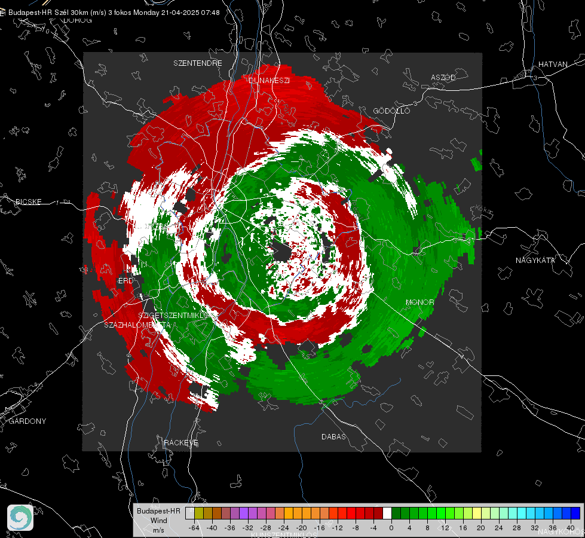Screen dimensions: 585x538
Task: Click the DOROG city label
Action: (x=78, y=20)
